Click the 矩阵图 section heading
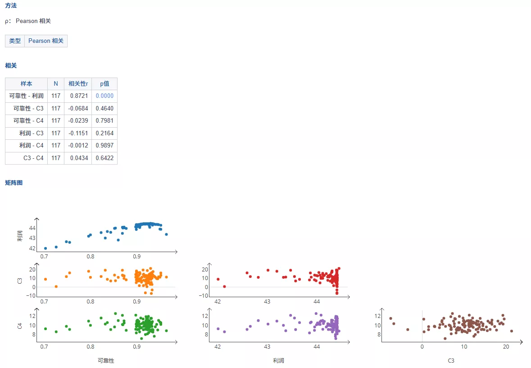 coord(14,183)
